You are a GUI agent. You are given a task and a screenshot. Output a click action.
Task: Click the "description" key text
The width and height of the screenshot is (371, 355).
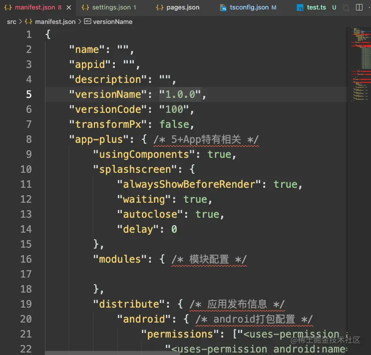coord(108,79)
